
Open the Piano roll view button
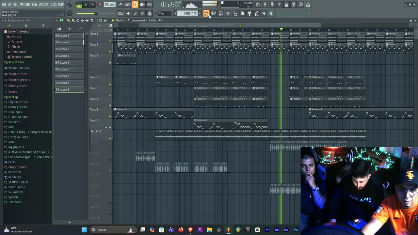(213, 13)
